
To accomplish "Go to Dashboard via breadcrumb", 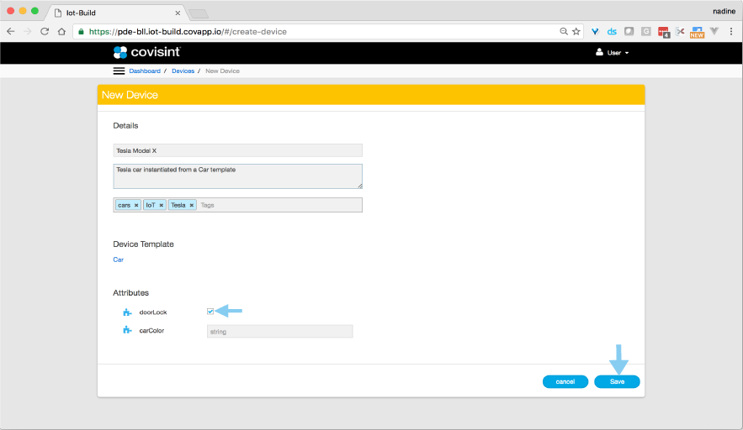I will click(145, 71).
